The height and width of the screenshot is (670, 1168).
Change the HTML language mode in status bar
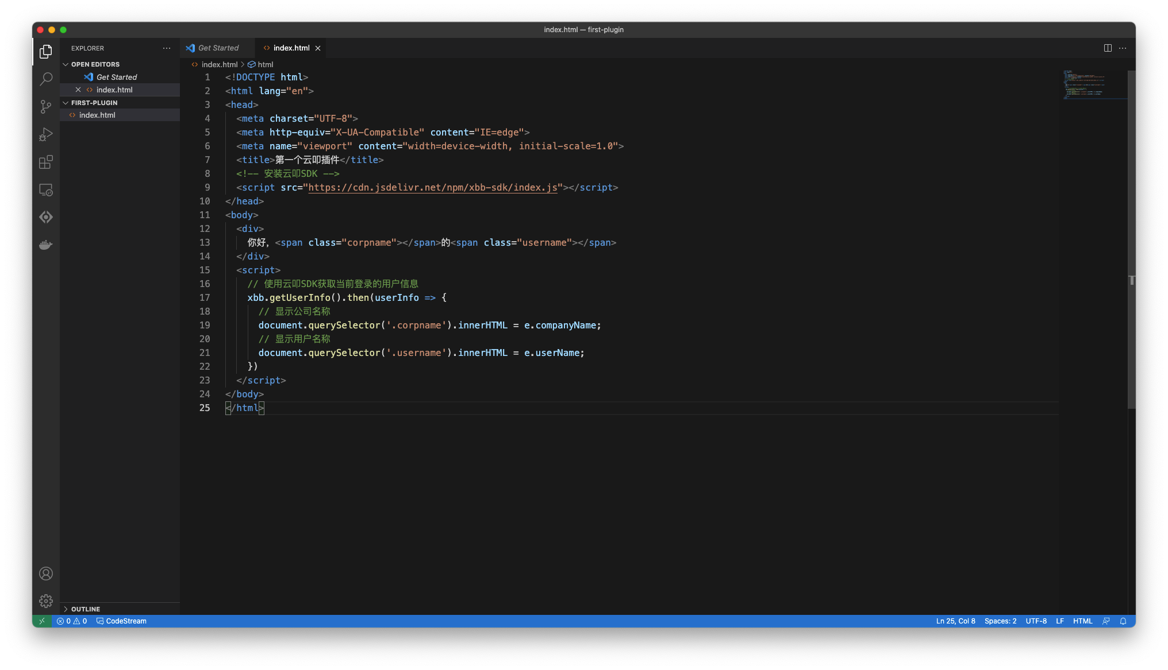click(1082, 621)
